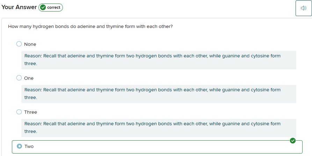This screenshot has height=156, width=312.
Task: Click the speaker read-aloud icon
Action: click(303, 8)
